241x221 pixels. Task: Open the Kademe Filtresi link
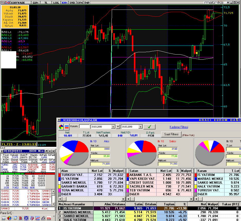click(179, 127)
